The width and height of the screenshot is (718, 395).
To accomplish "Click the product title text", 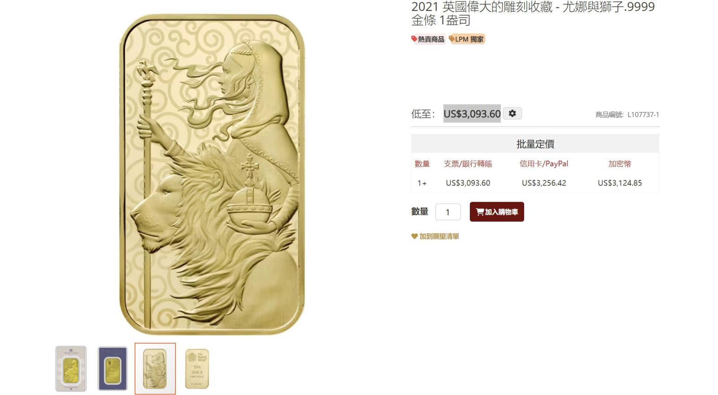I will 533,13.
